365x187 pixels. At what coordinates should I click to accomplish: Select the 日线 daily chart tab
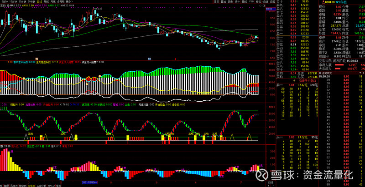click(x=40, y=1)
